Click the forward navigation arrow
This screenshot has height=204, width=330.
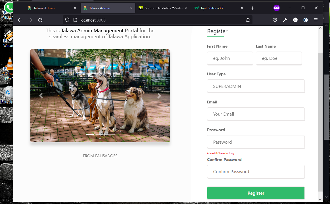(x=30, y=20)
